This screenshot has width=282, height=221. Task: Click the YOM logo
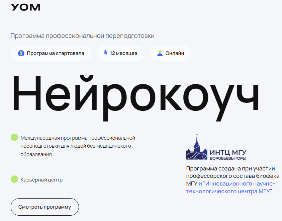[x=26, y=7]
